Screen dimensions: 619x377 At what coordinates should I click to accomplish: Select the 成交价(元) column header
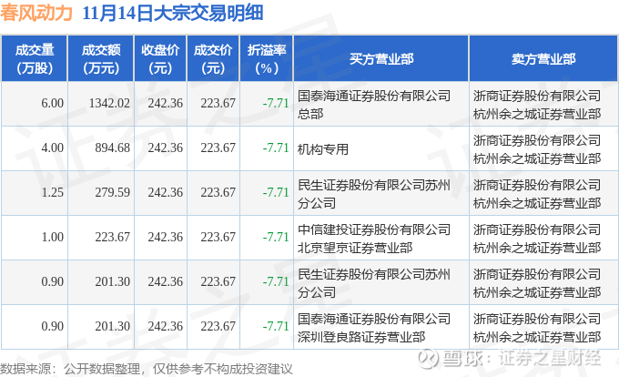tap(213, 59)
